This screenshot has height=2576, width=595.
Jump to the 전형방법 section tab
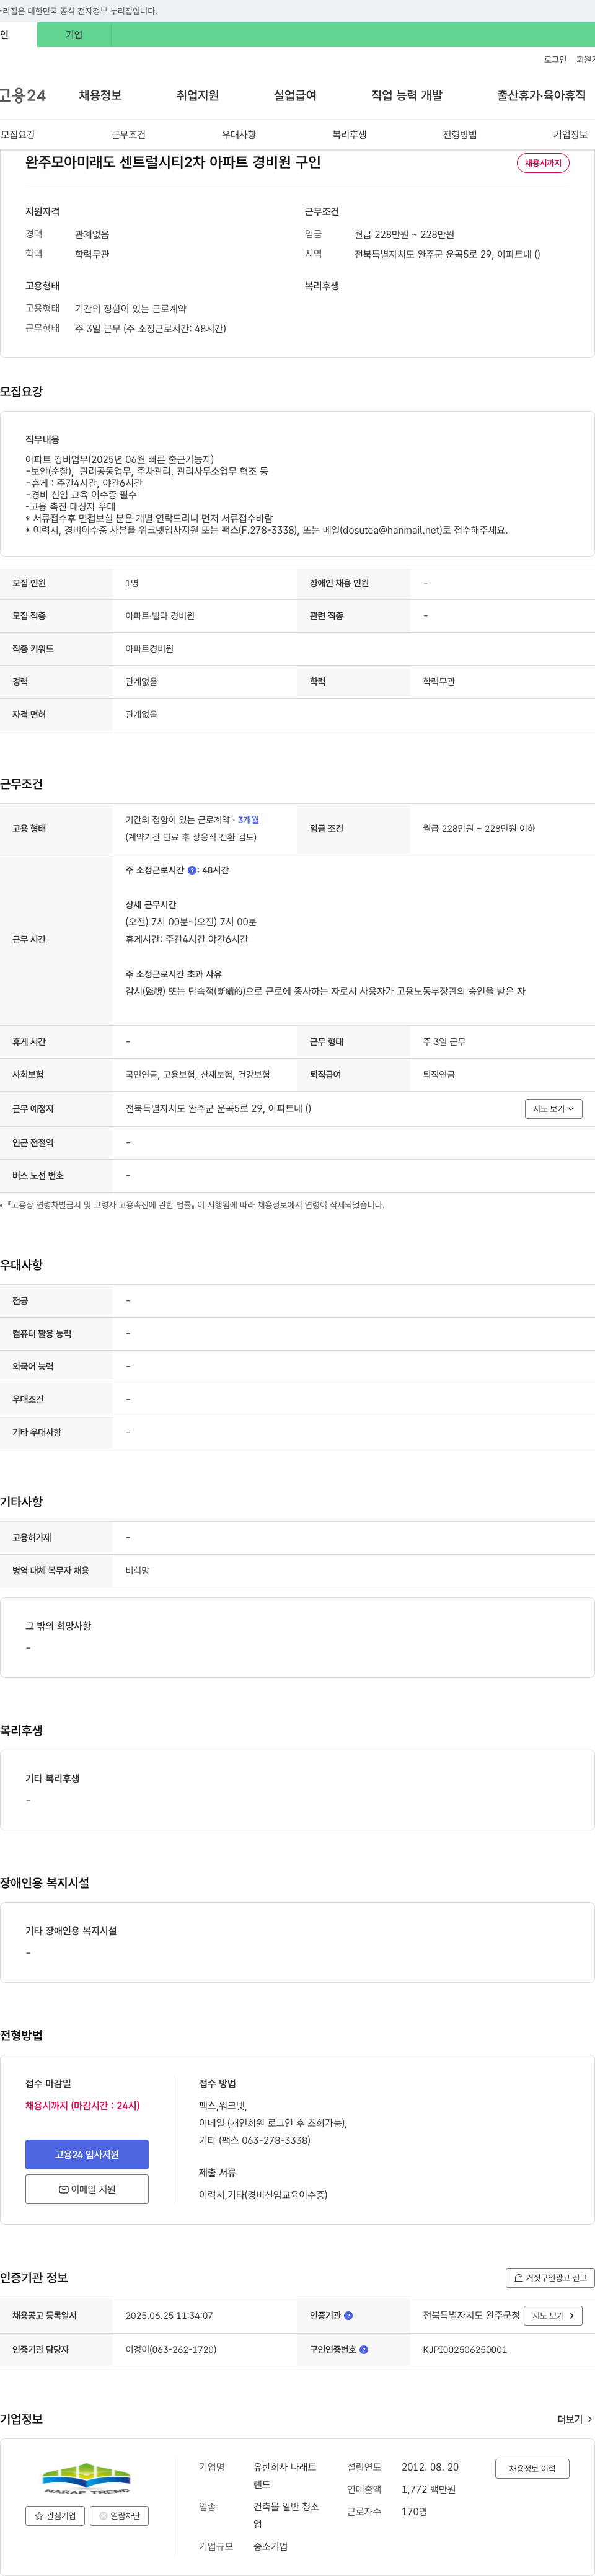coord(460,134)
